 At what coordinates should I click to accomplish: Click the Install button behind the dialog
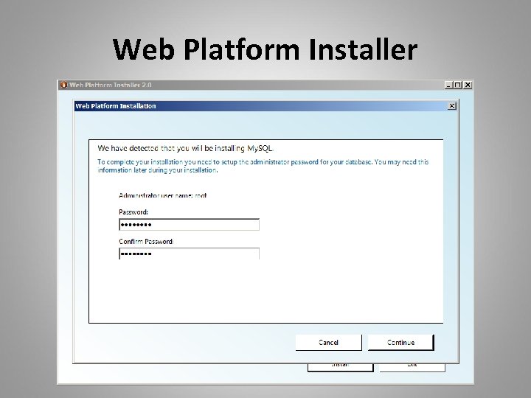(340, 368)
